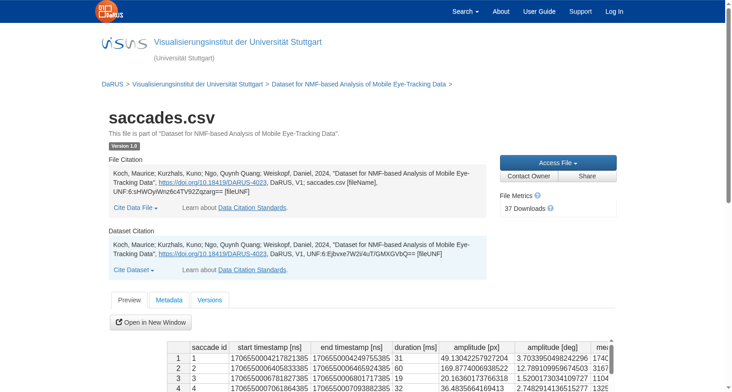Click the Downloads help question icon
This screenshot has height=392, width=732.
pyautogui.click(x=550, y=208)
